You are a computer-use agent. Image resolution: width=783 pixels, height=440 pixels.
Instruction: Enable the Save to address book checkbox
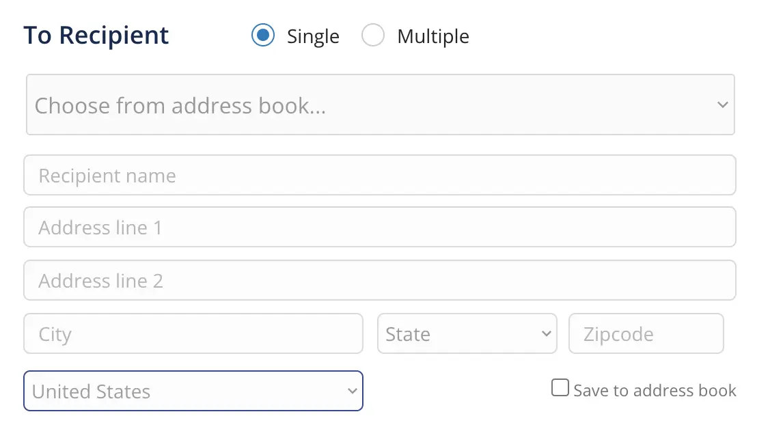coord(560,389)
